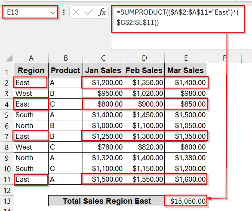
Task: Click the $1,320.00 cell
Action: (x=103, y=158)
